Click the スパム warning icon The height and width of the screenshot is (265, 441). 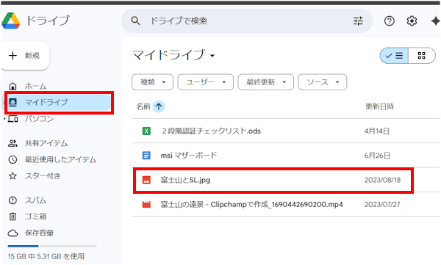12,200
